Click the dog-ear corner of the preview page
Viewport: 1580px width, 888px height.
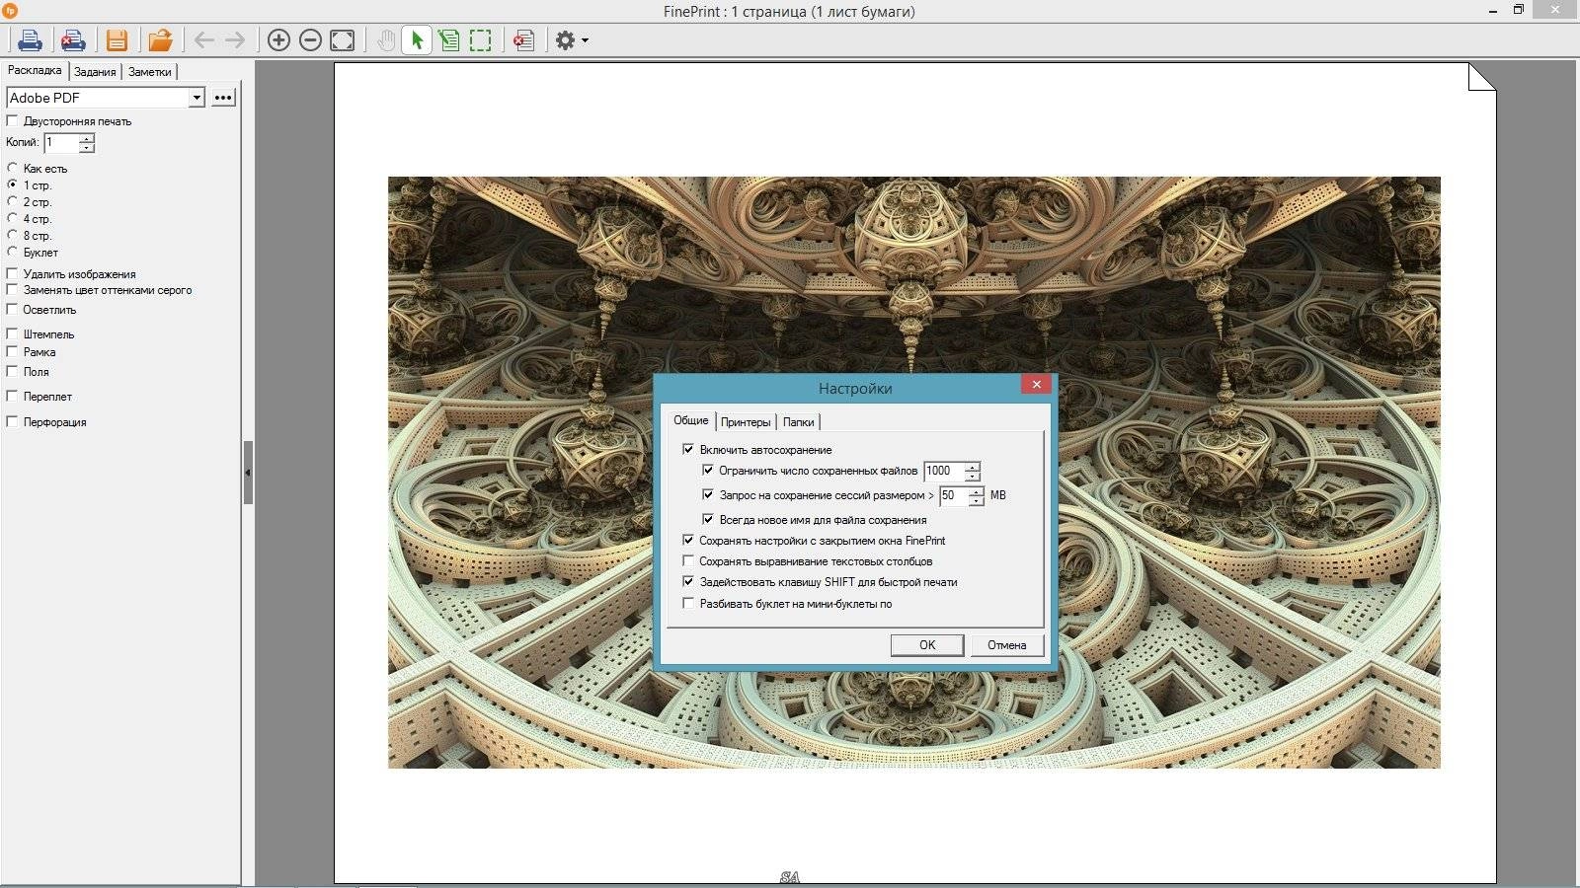(1483, 76)
